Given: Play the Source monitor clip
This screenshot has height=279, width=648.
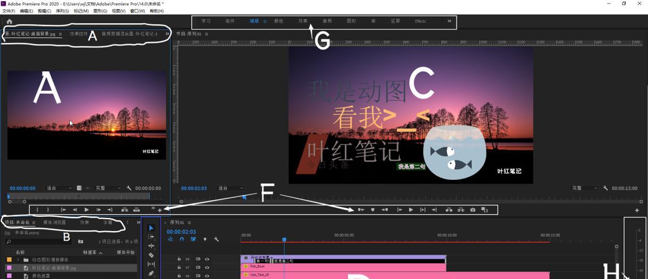Looking at the screenshot, I should (86, 210).
